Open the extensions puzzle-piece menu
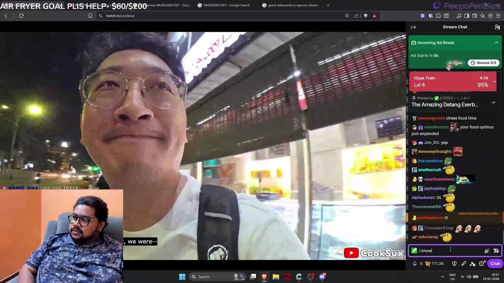 (438, 16)
